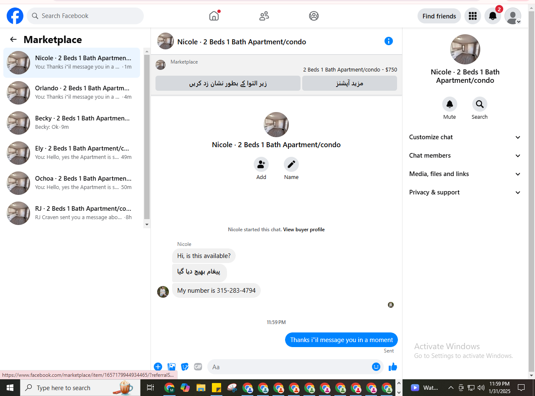Open the Copilot taskbar icon
Screen dimensions: 535x396
click(185, 388)
